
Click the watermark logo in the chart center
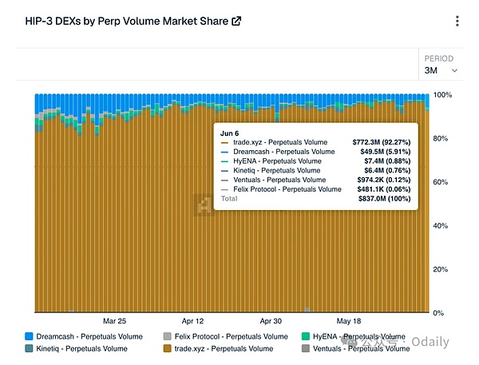204,204
